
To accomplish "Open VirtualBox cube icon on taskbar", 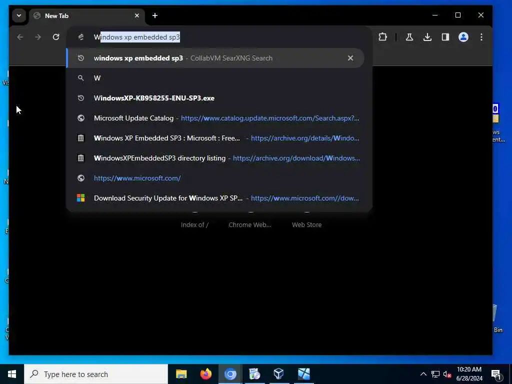I will click(279, 374).
